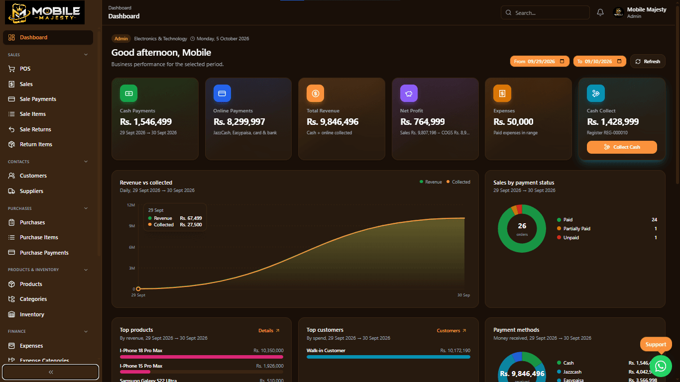Click the Products box icon
Viewport: 680px width, 382px height.
[11, 284]
